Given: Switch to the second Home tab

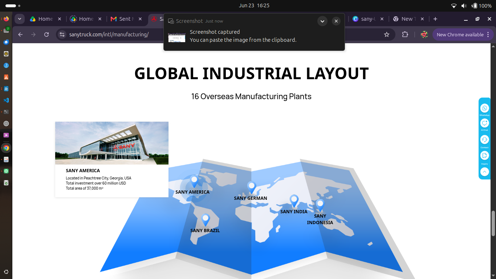Looking at the screenshot, I should coord(86,19).
